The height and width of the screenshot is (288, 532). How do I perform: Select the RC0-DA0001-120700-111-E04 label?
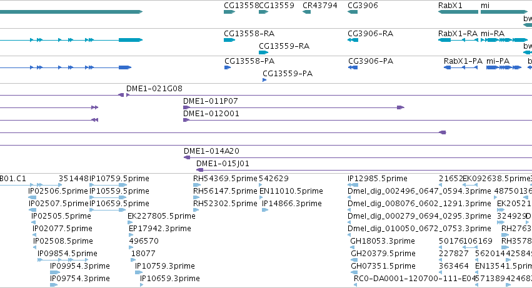414,279
